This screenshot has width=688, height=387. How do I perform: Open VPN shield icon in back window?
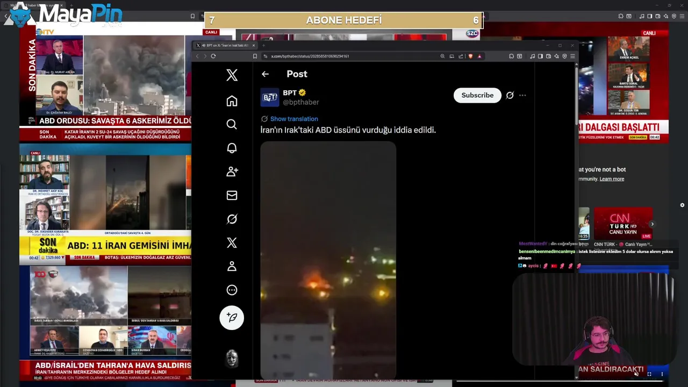tap(674, 16)
